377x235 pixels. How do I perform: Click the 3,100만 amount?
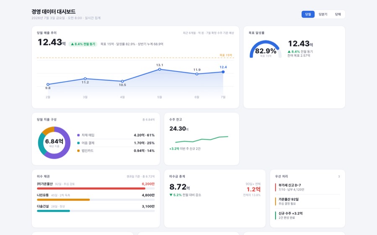(x=148, y=206)
